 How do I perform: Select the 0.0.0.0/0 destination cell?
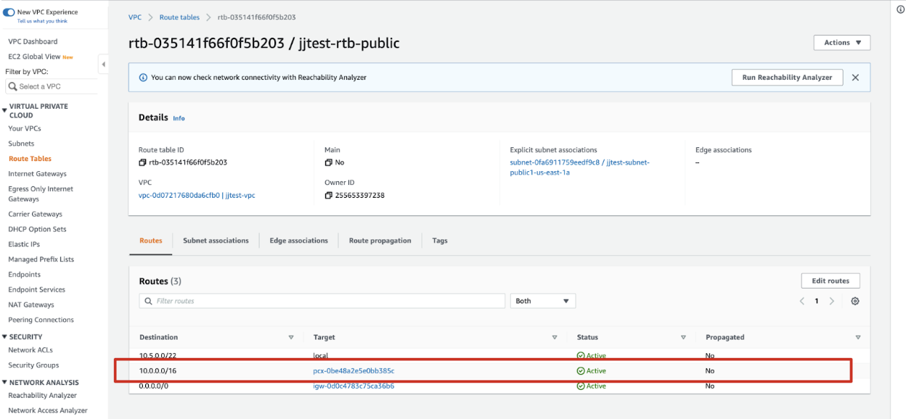(x=153, y=386)
